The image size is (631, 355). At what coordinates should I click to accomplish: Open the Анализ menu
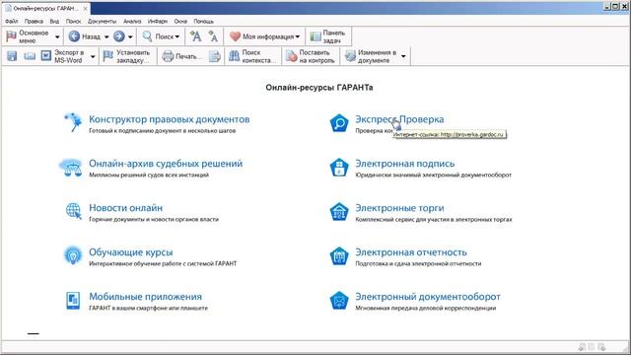coord(132,22)
